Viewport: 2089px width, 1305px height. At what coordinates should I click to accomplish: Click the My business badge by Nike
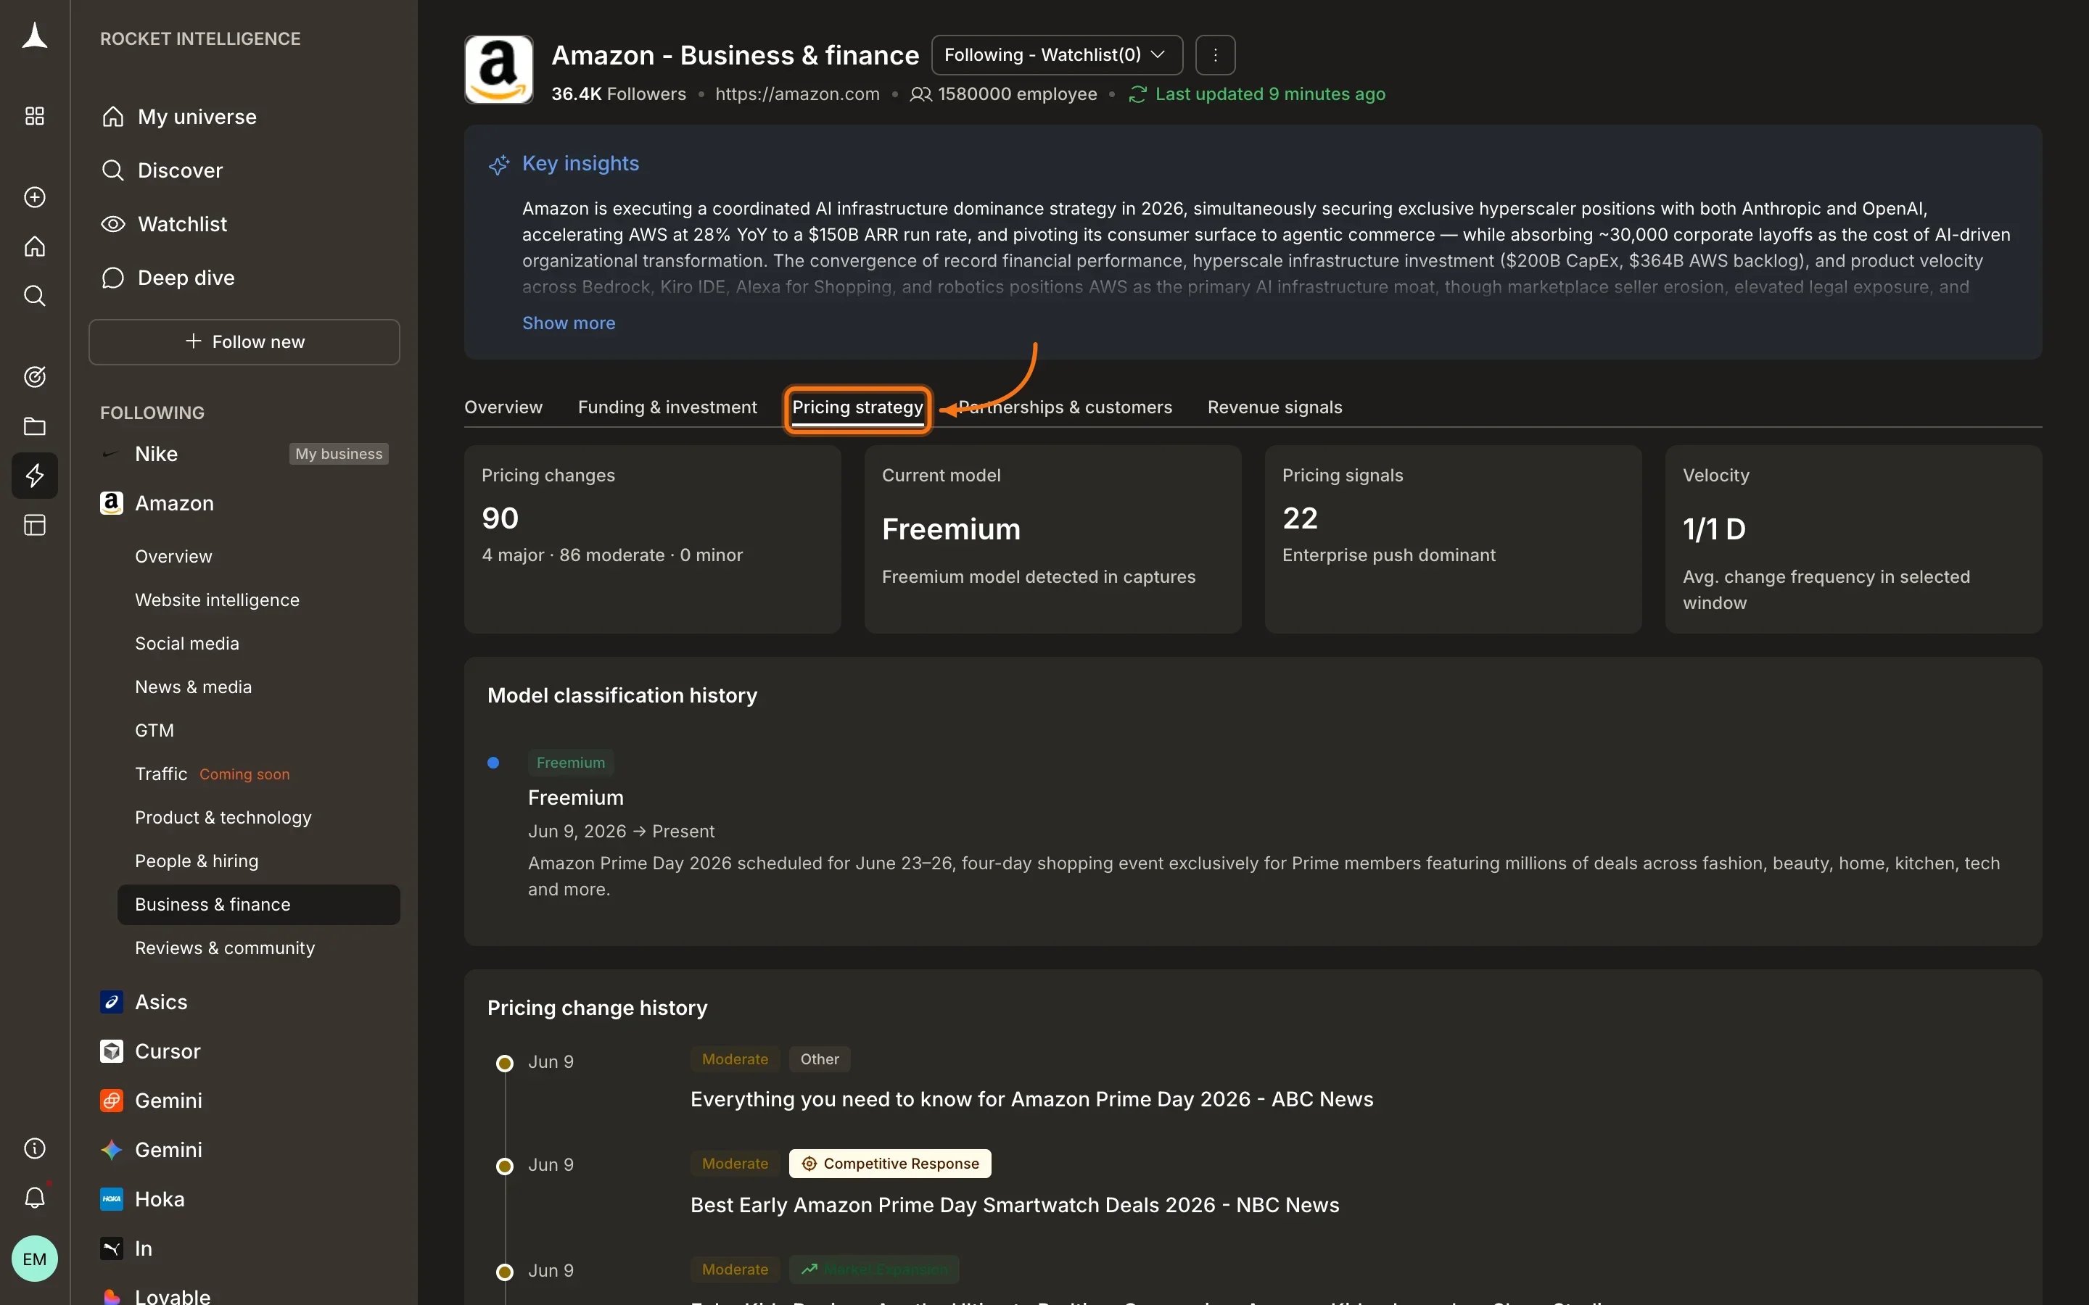[339, 454]
